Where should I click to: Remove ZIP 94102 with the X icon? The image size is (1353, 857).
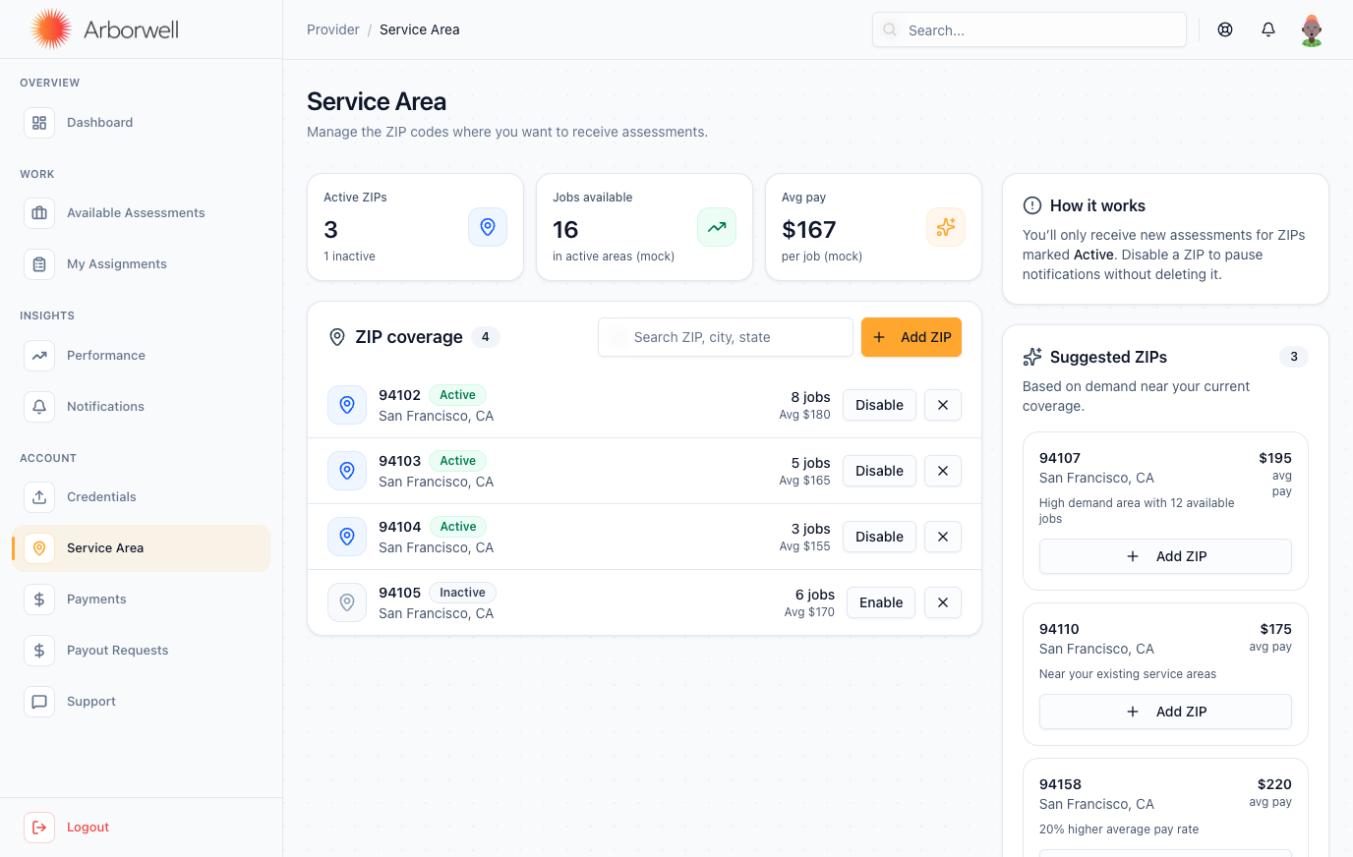[943, 405]
